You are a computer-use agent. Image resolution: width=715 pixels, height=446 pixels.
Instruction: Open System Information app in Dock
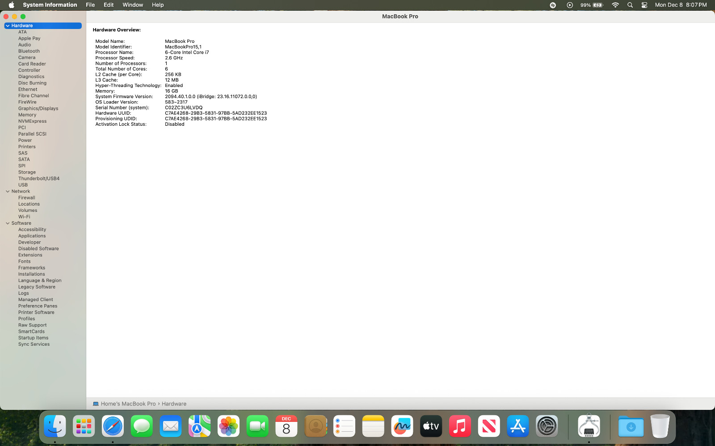pos(589,426)
